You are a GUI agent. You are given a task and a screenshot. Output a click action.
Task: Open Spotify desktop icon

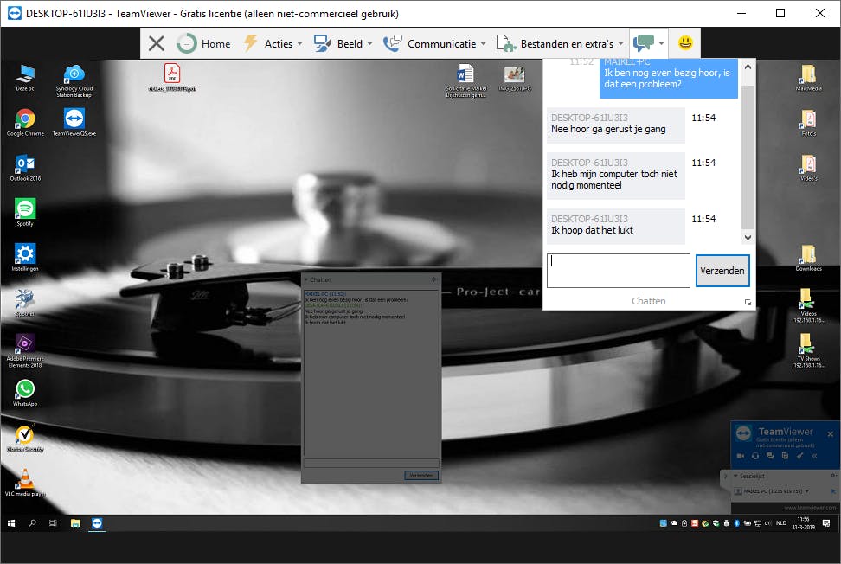click(x=25, y=213)
